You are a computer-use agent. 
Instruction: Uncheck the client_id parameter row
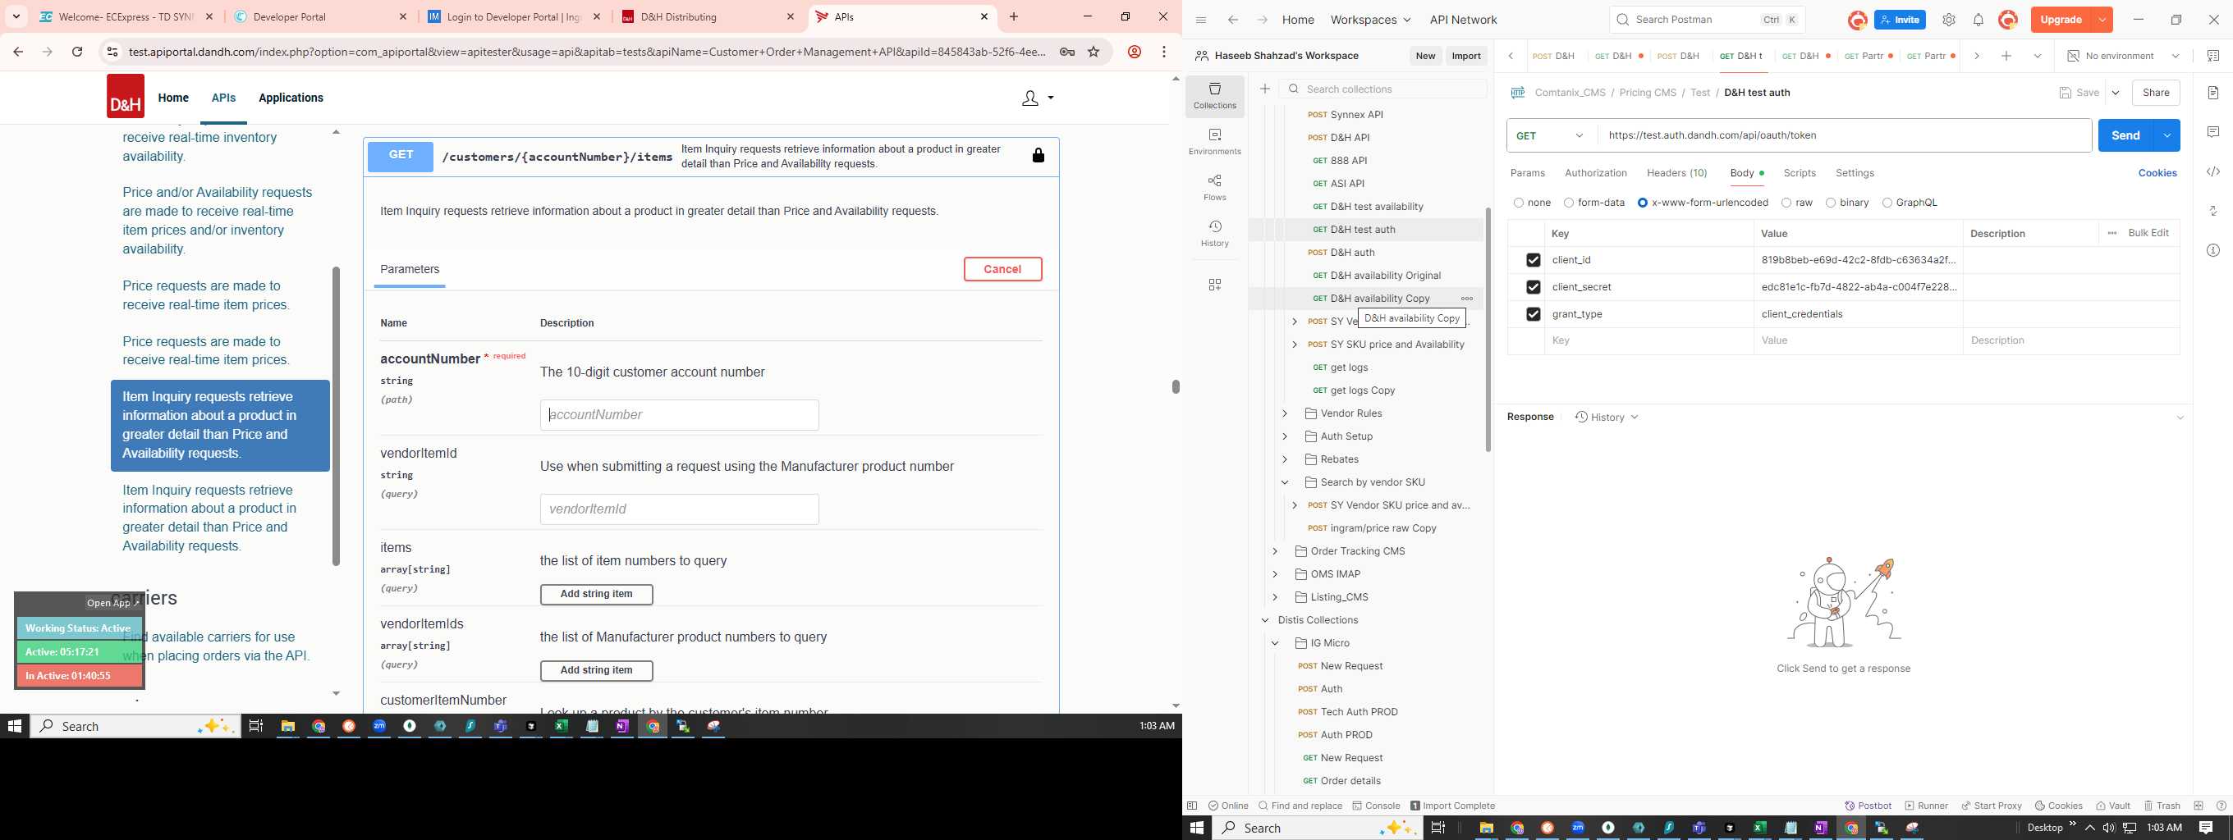(x=1533, y=260)
